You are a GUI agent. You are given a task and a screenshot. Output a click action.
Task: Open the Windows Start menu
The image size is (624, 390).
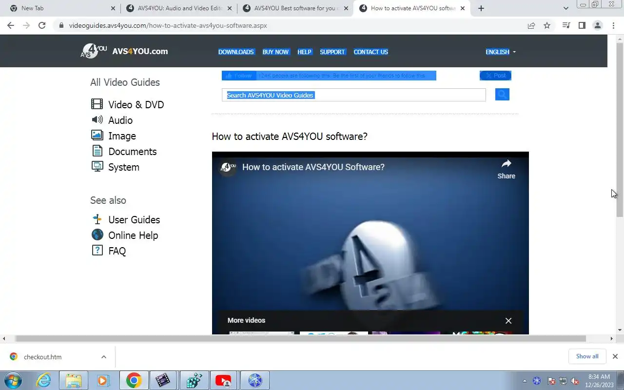(x=14, y=380)
